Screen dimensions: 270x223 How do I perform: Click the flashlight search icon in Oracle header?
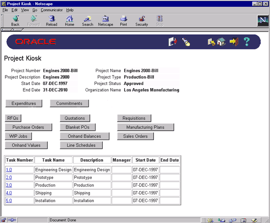pos(186,42)
